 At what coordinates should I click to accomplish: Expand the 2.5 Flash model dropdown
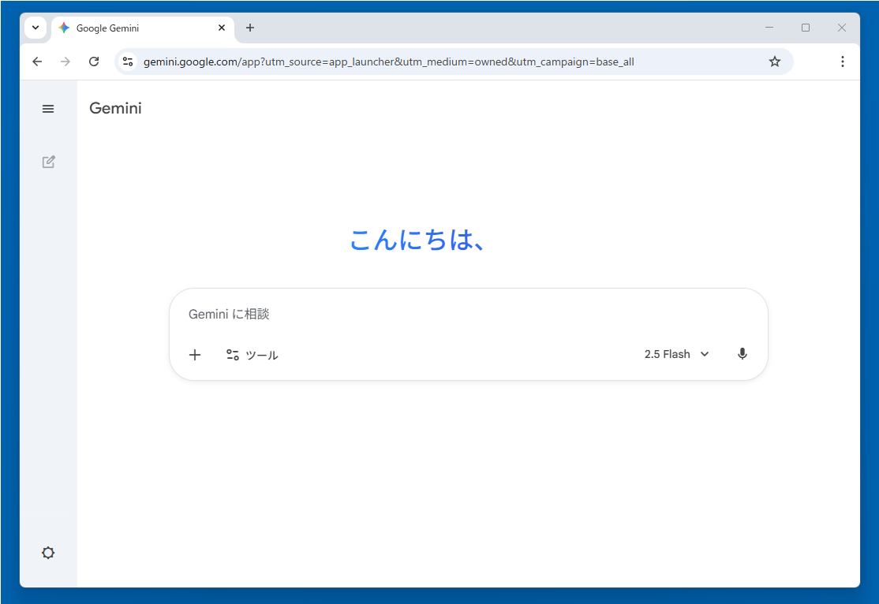click(x=676, y=354)
